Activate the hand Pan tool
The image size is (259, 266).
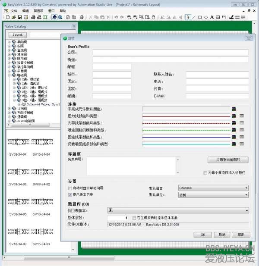tap(154, 17)
